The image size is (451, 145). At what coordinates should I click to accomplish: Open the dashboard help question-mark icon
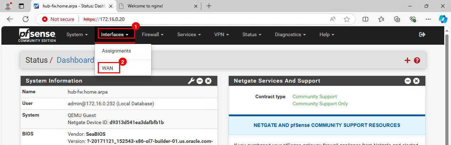pos(417,61)
